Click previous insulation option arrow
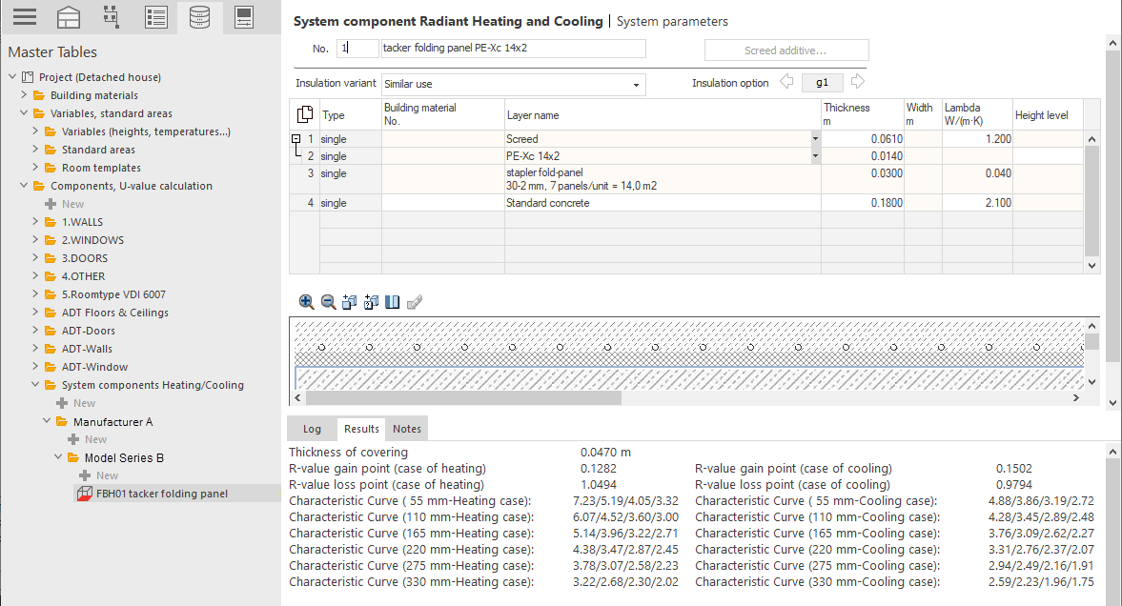Screen dimensions: 1122x606 (786, 82)
